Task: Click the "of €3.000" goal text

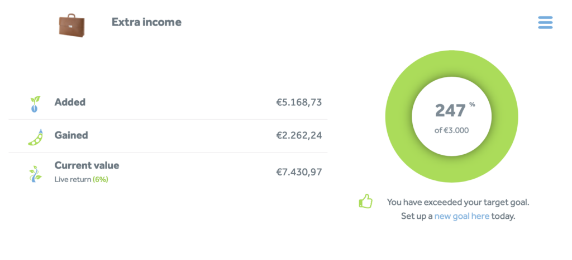Action: 451,131
